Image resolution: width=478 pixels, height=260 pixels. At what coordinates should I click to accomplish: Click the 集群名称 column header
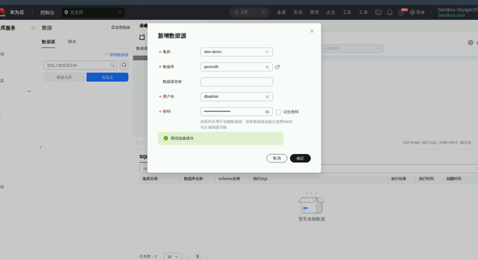click(150, 179)
